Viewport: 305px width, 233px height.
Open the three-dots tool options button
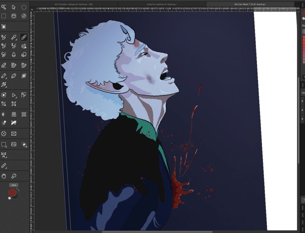[x=13, y=185]
